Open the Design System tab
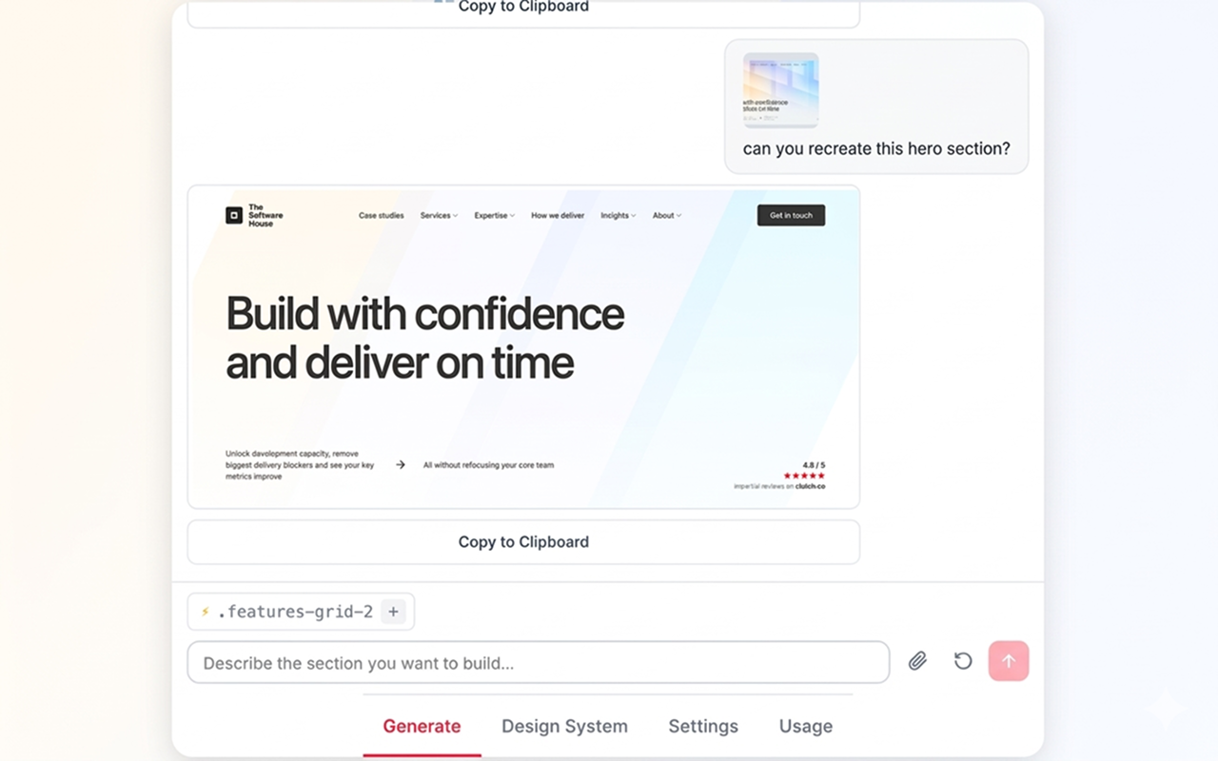 click(x=564, y=726)
